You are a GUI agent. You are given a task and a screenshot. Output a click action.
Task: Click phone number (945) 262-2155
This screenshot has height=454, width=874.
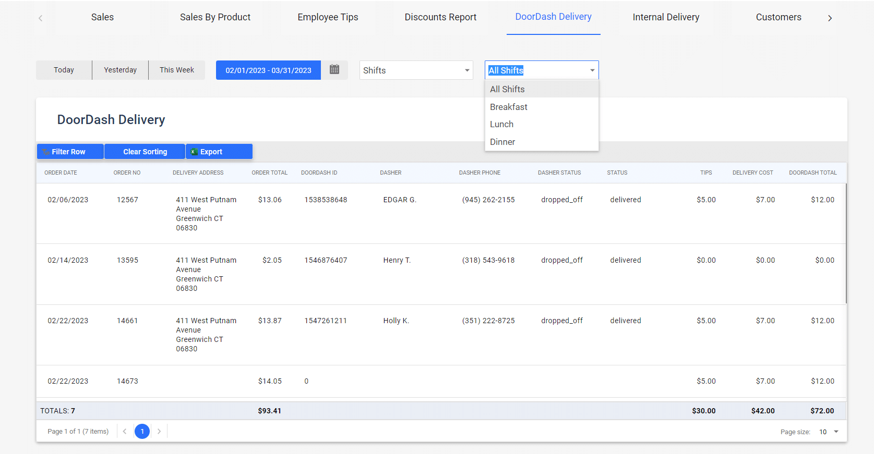point(488,200)
